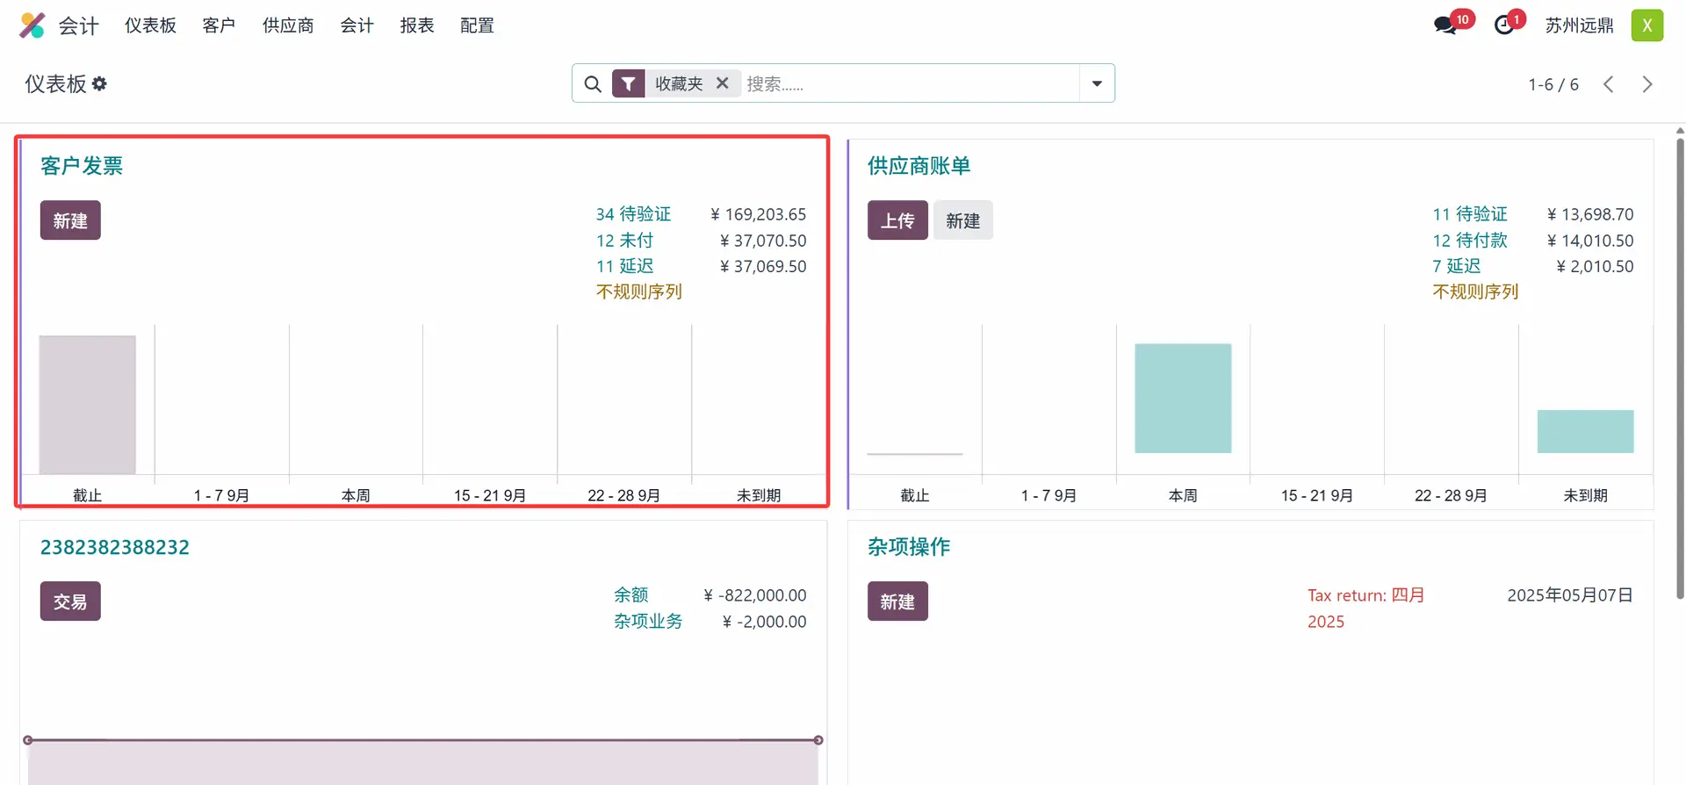
Task: Go to the previous page arrow
Action: coord(1609,84)
